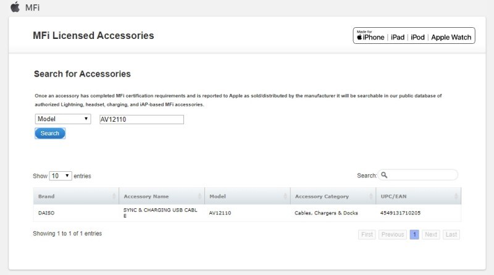Click the UPC/EAN header label

point(393,197)
